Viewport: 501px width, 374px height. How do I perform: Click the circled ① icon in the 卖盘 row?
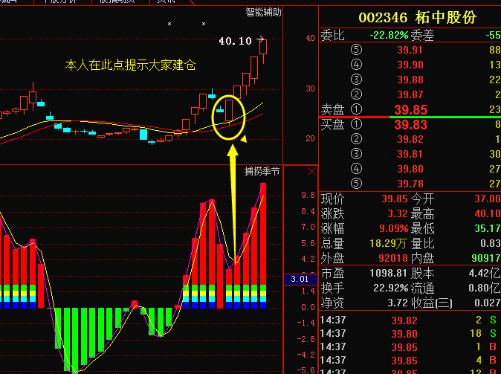tap(356, 109)
